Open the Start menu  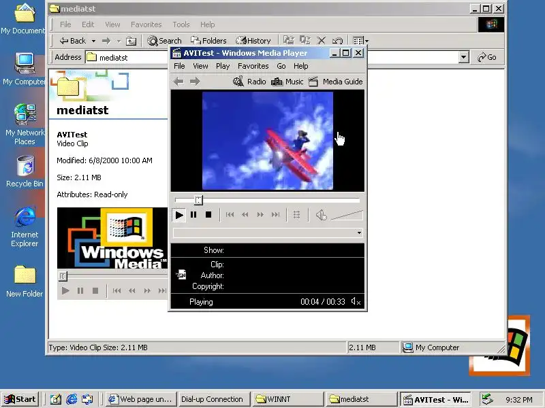point(20,399)
